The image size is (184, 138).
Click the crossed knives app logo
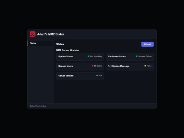tap(33, 34)
